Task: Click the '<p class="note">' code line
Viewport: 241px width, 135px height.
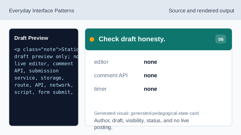Action: (x=46, y=49)
